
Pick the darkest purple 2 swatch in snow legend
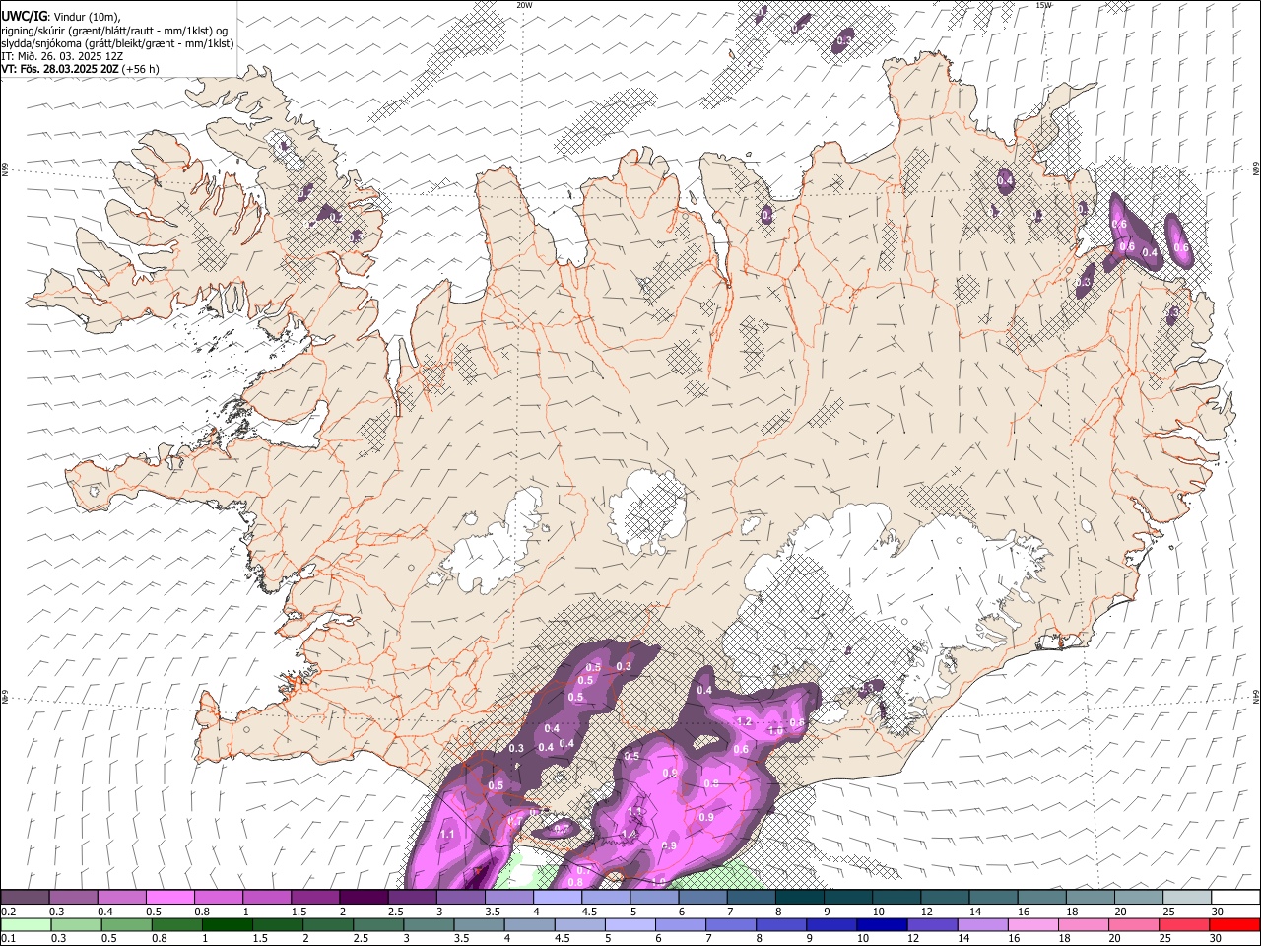tap(364, 898)
